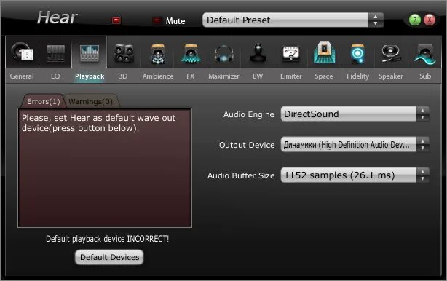
Task: Click the Output Device dropdown arrows
Action: click(x=423, y=144)
